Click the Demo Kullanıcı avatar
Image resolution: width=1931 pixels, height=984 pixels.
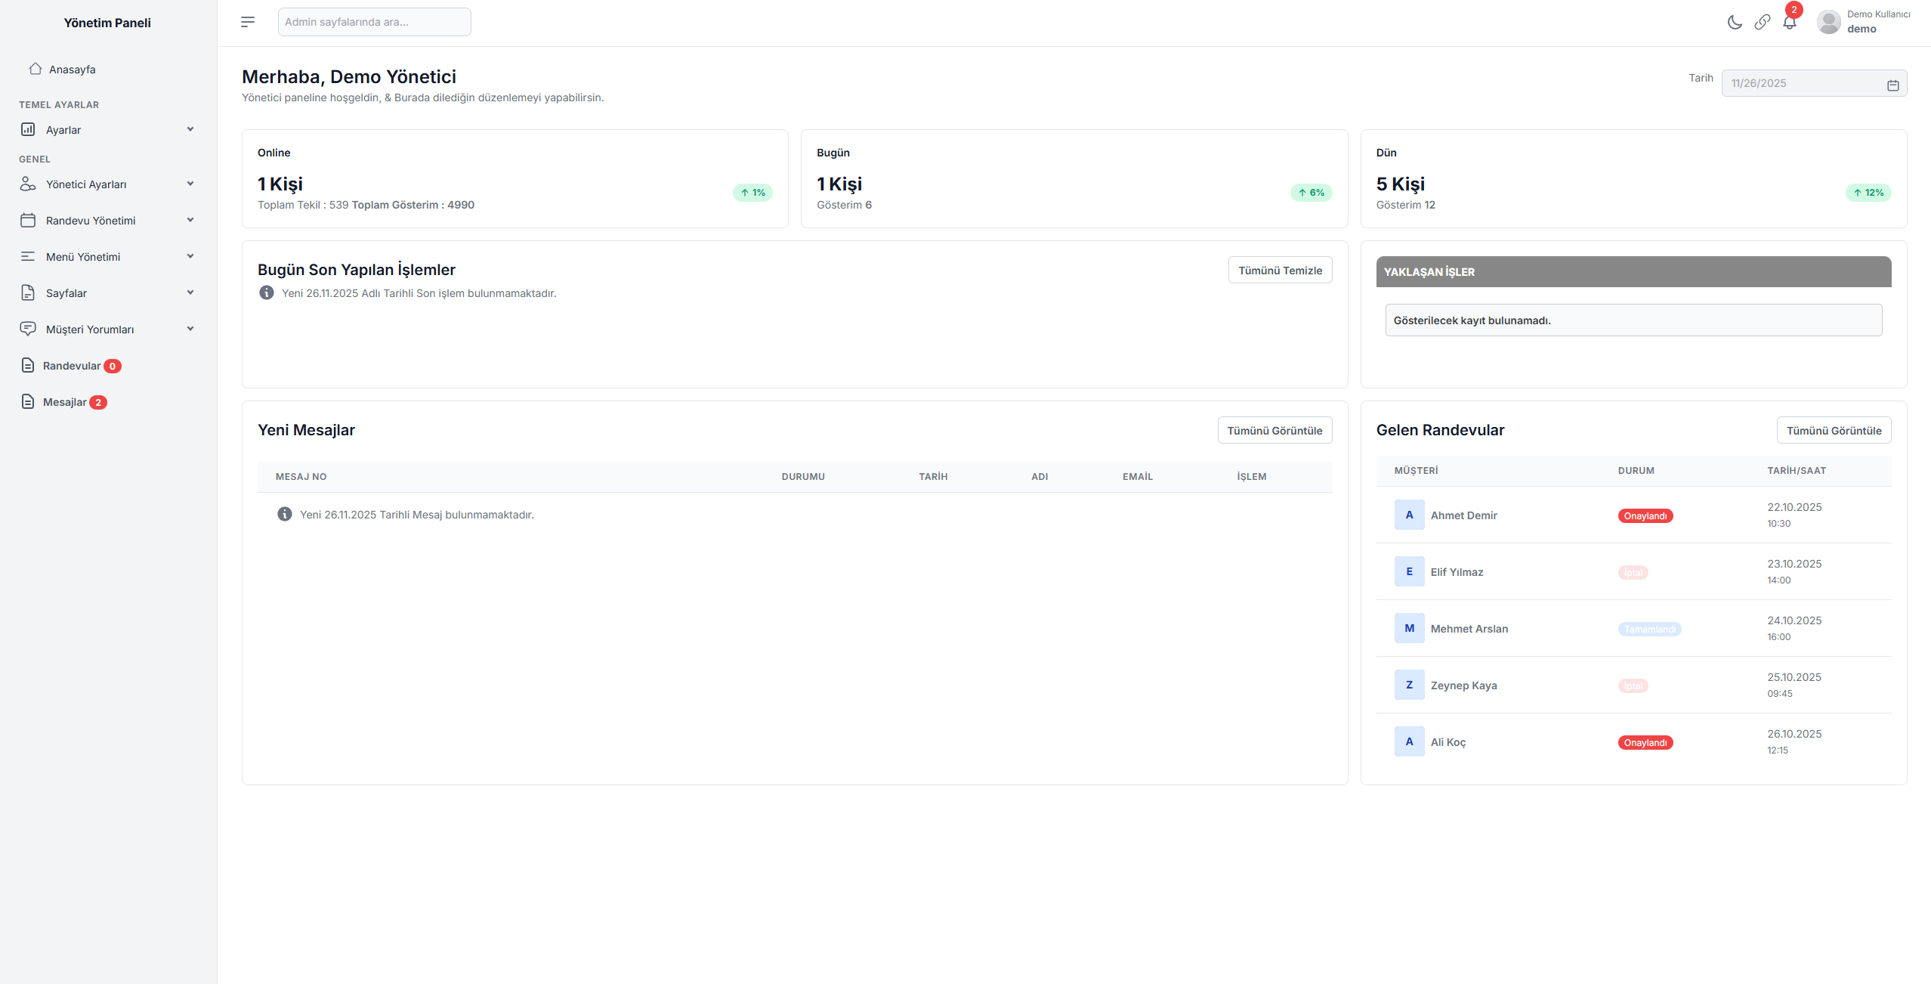tap(1828, 22)
